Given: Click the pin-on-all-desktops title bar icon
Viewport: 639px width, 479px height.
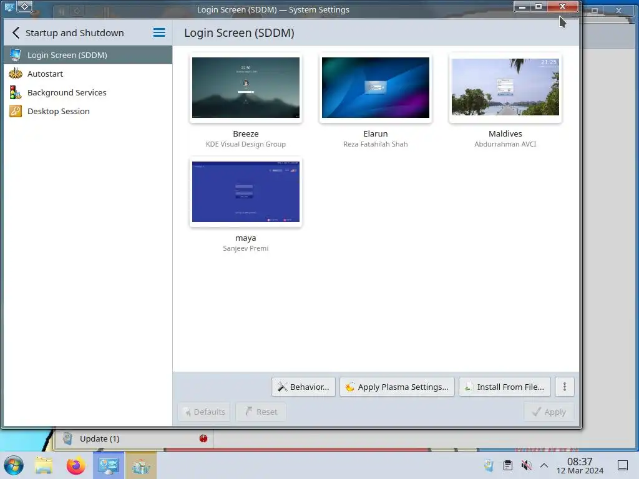Looking at the screenshot, I should [24, 6].
